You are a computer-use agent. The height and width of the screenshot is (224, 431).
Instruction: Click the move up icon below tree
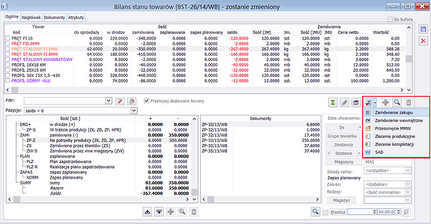pyautogui.click(x=148, y=211)
